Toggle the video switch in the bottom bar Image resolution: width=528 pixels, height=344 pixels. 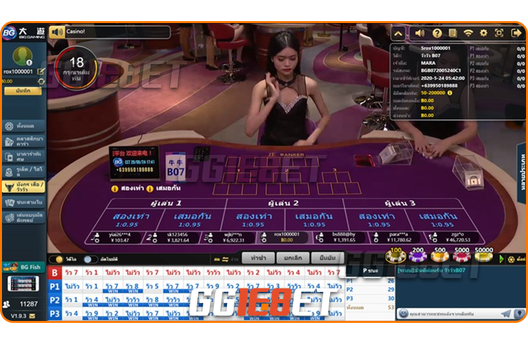pos(56,259)
